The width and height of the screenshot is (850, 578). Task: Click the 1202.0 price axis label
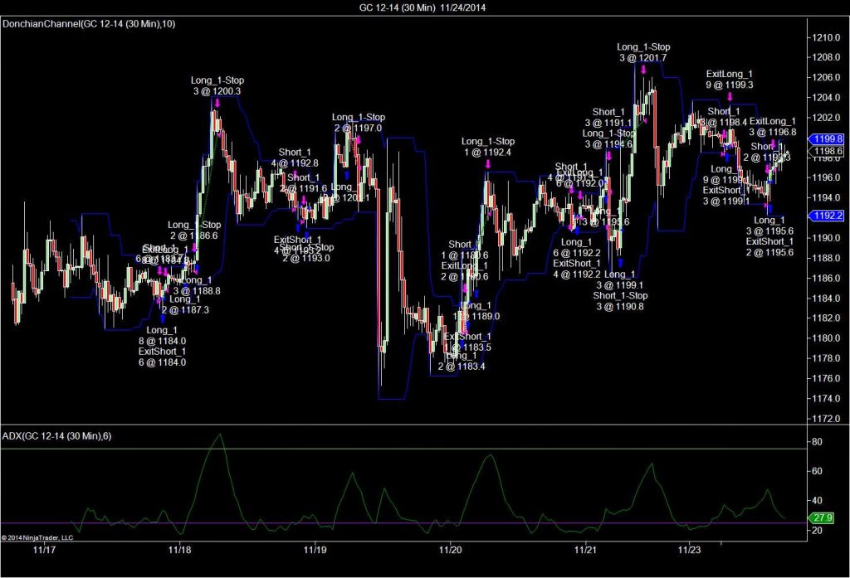(826, 118)
